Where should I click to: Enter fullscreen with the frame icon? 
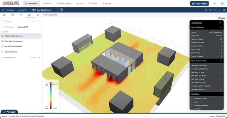(219, 10)
